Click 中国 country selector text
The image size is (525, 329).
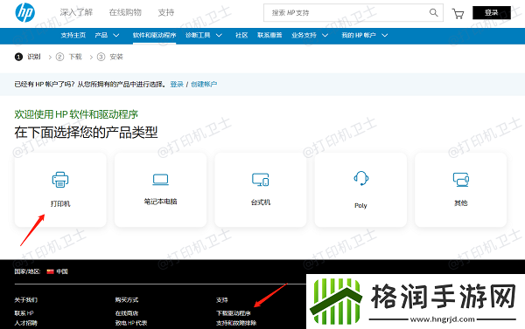pyautogui.click(x=62, y=271)
